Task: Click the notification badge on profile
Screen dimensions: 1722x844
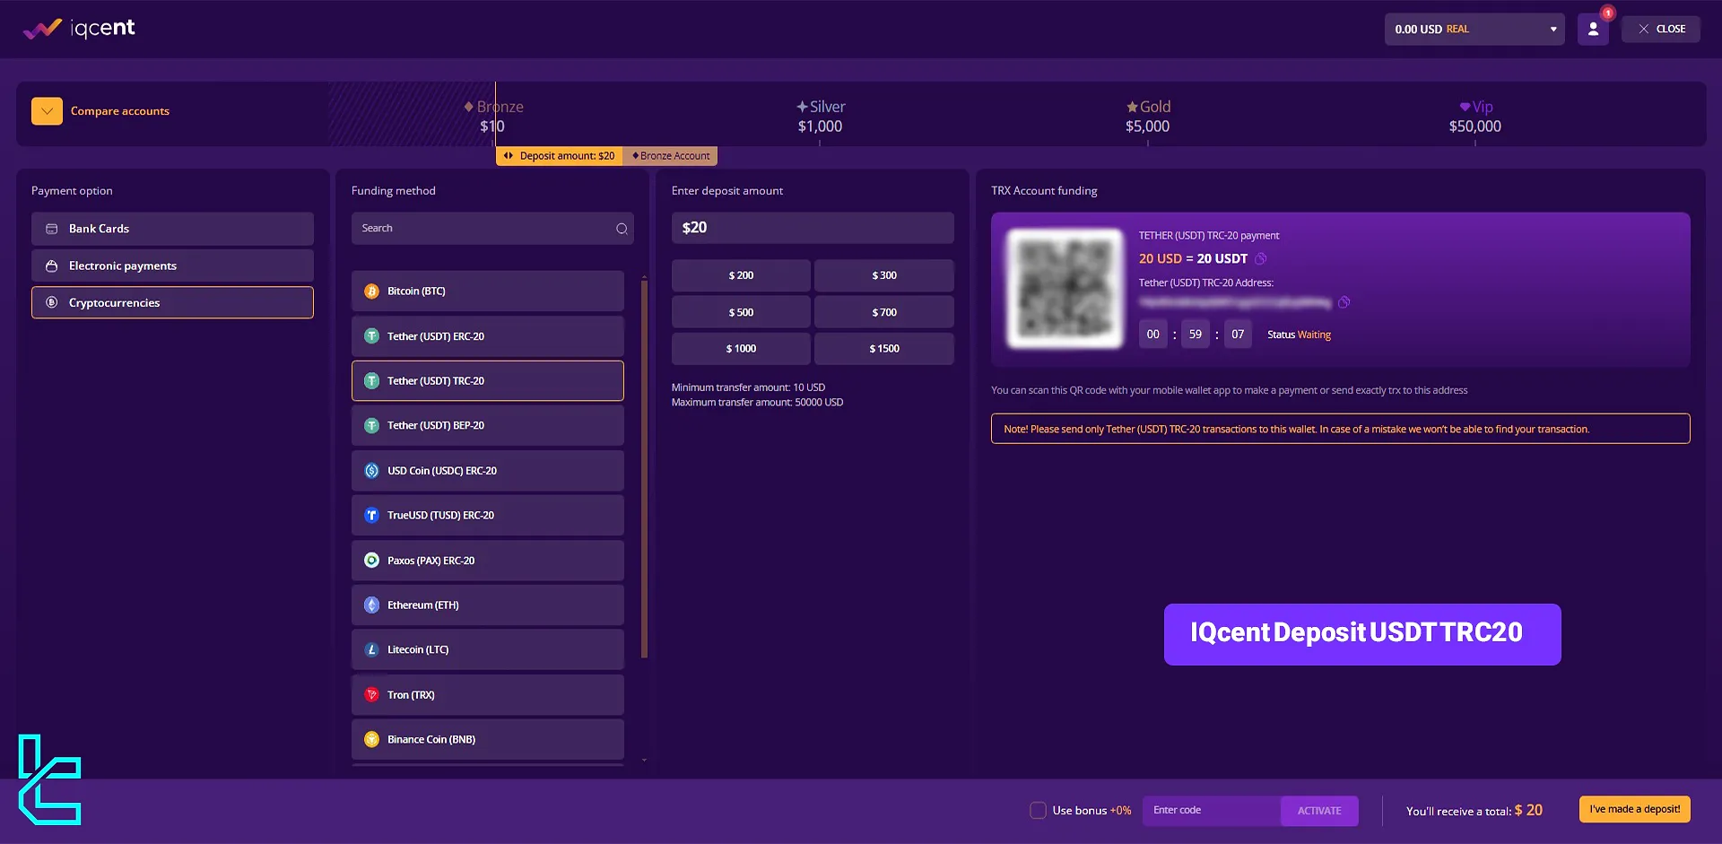Action: tap(1608, 13)
